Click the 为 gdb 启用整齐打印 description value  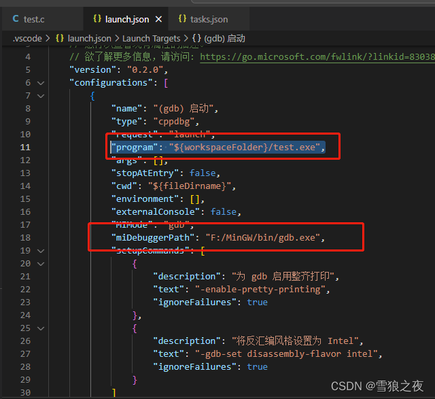(x=283, y=277)
